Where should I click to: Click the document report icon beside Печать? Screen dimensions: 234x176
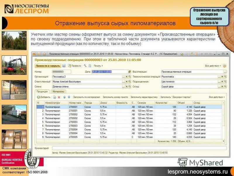(90, 66)
